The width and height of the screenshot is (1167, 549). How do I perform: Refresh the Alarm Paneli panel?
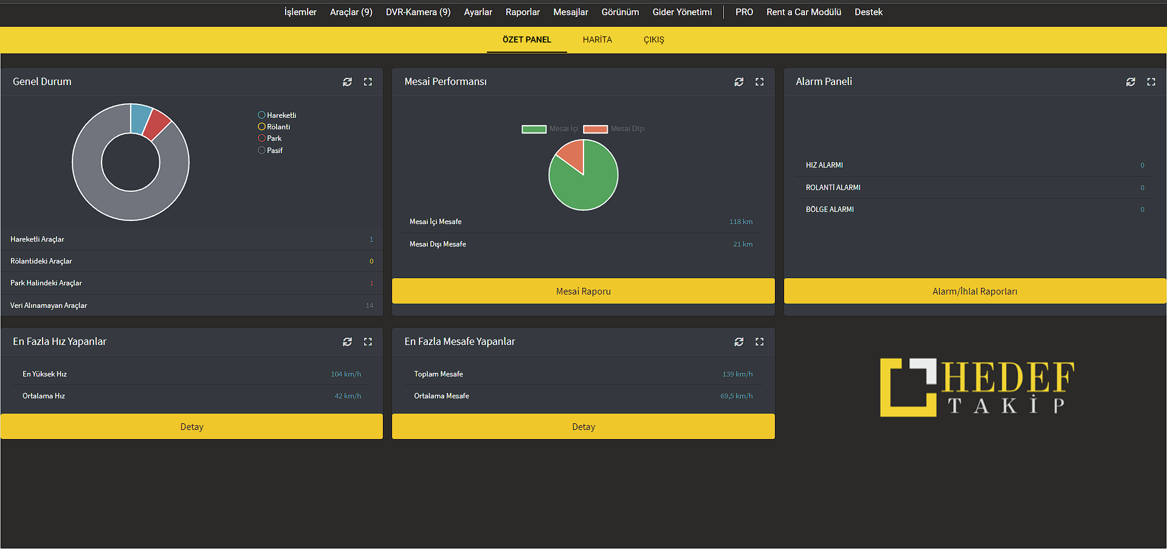click(1131, 82)
